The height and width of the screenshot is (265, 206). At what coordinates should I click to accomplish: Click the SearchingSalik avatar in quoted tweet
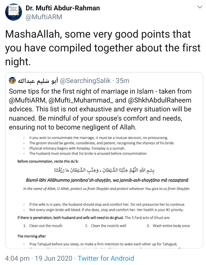point(12,80)
